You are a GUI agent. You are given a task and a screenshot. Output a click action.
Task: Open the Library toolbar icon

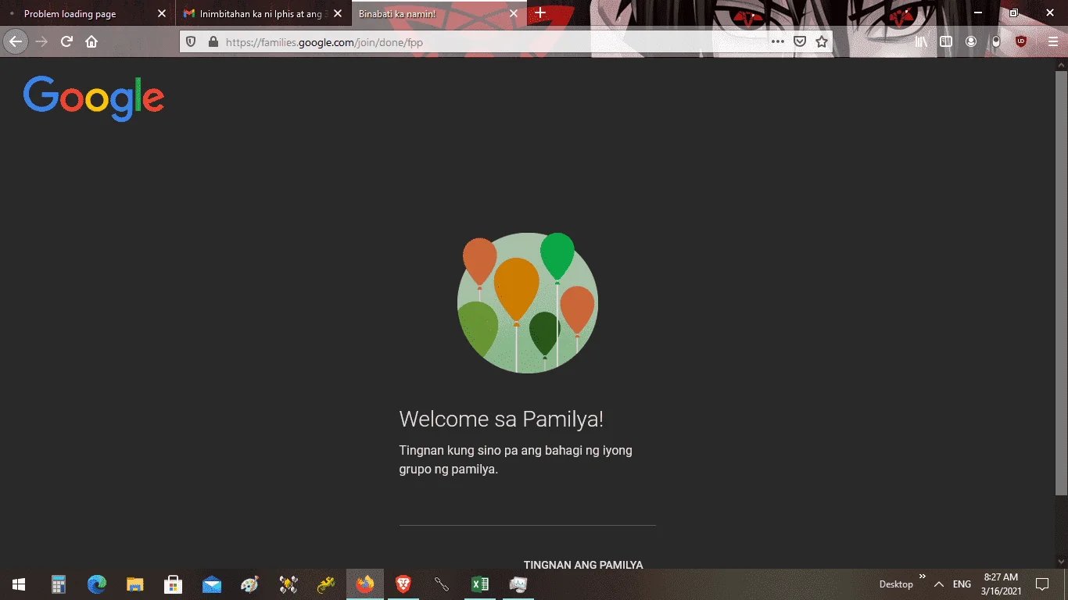point(921,41)
